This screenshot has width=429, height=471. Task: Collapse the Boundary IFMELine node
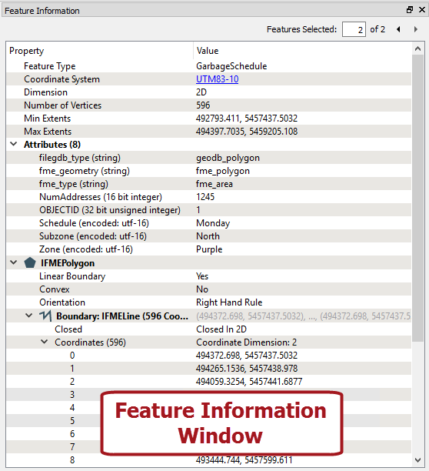28,316
